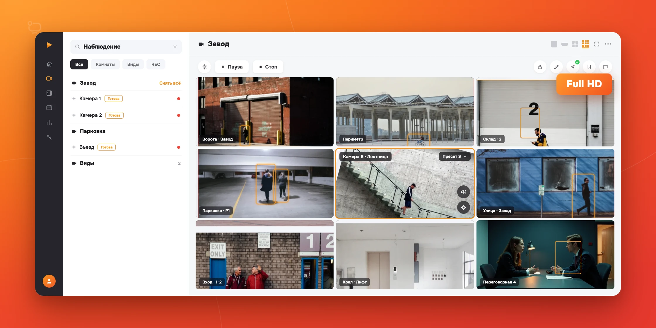This screenshot has width=656, height=328.
Task: Open the Склад · 2 camera feed
Action: click(x=545, y=112)
